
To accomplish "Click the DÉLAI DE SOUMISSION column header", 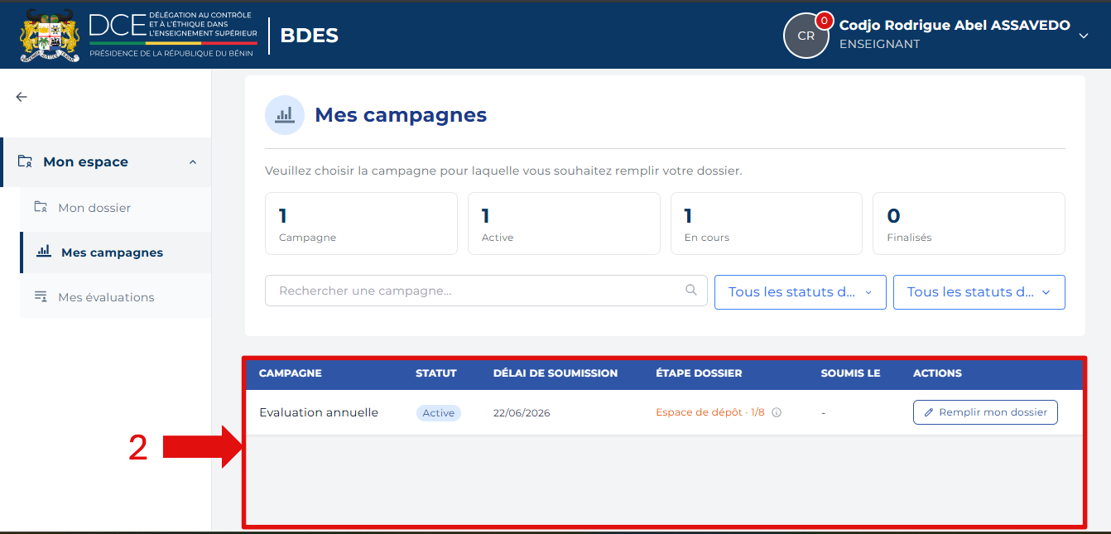I will click(555, 373).
